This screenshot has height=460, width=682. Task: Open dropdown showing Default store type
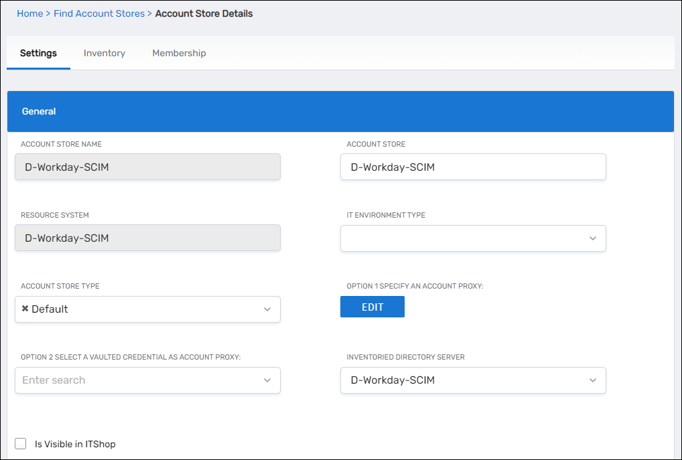click(147, 309)
